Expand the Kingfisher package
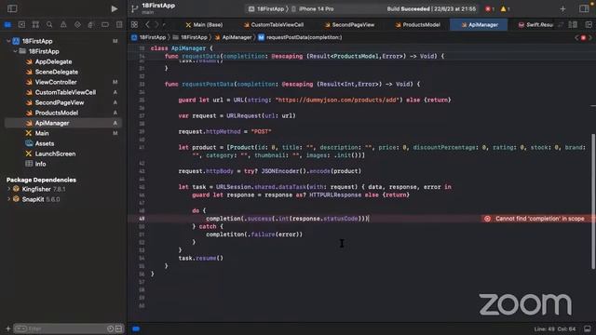This screenshot has width=596, height=335. pos(8,189)
